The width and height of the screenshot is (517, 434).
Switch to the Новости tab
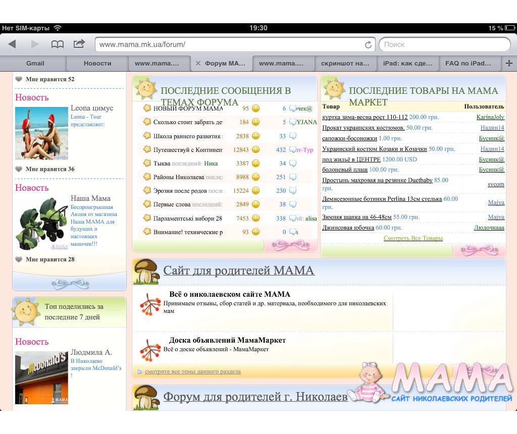click(x=97, y=64)
